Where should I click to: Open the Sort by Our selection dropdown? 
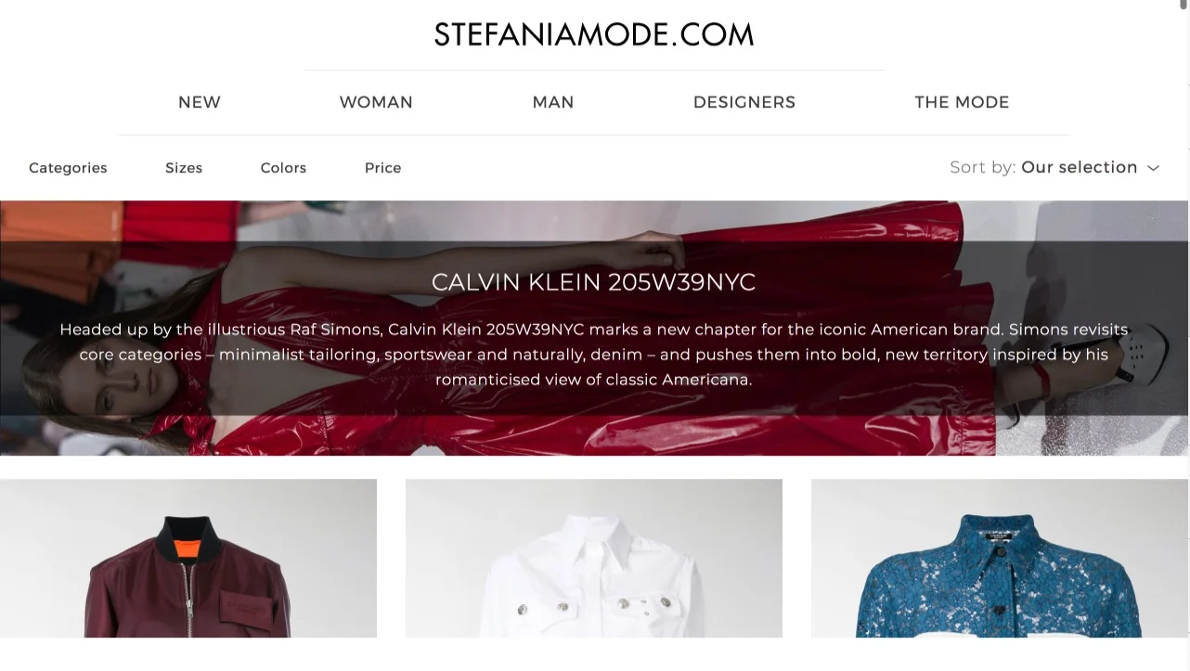point(1054,167)
